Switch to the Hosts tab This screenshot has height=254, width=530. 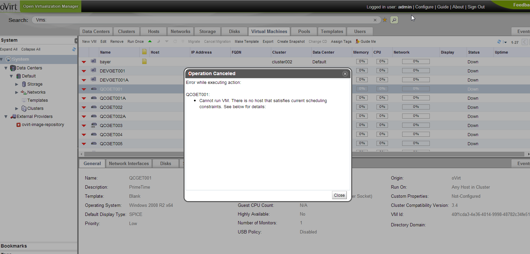pos(154,31)
